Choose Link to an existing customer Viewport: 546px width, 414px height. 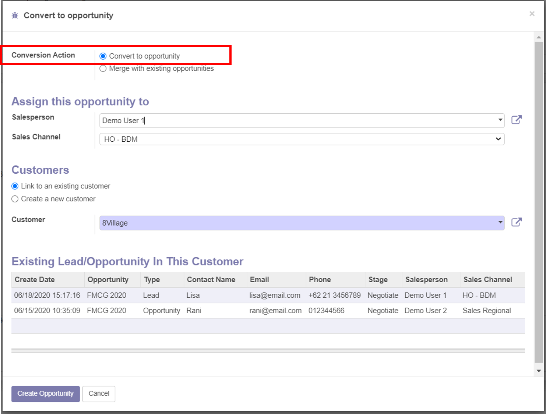15,186
